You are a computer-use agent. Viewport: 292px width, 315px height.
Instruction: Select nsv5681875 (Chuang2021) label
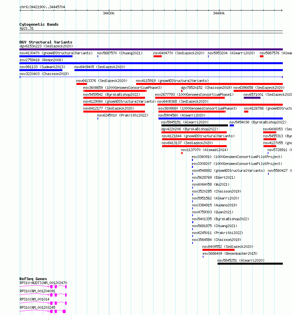(x=215, y=226)
